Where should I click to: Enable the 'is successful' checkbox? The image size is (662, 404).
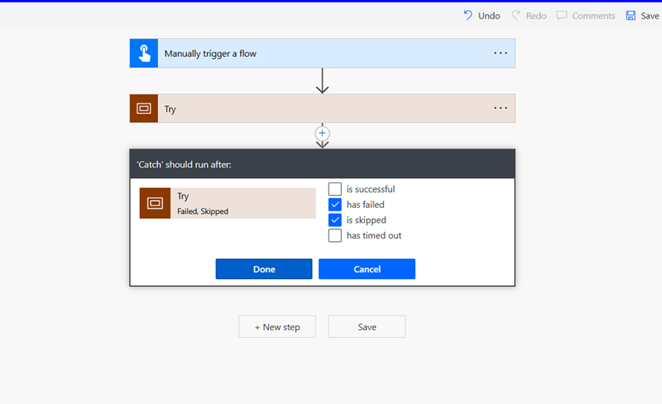pos(335,189)
